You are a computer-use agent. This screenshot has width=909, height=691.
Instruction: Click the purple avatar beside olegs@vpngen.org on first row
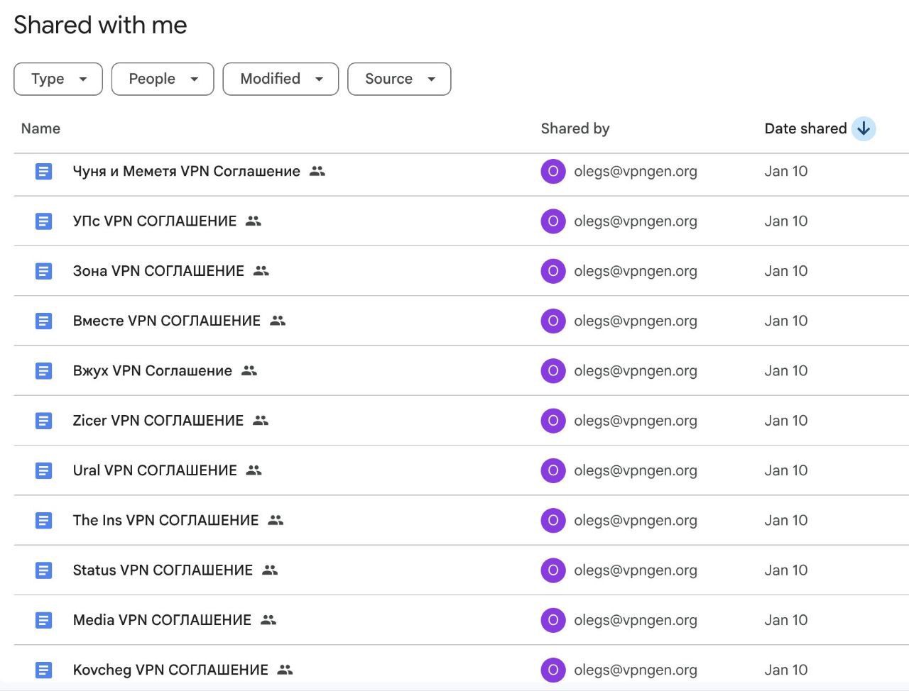coord(553,171)
